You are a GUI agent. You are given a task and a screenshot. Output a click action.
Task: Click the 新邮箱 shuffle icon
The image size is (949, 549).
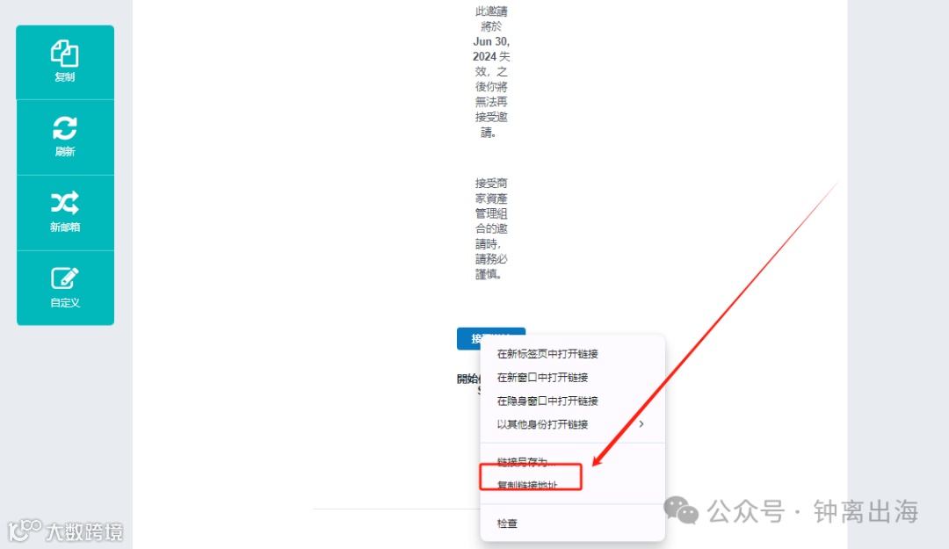pos(65,203)
